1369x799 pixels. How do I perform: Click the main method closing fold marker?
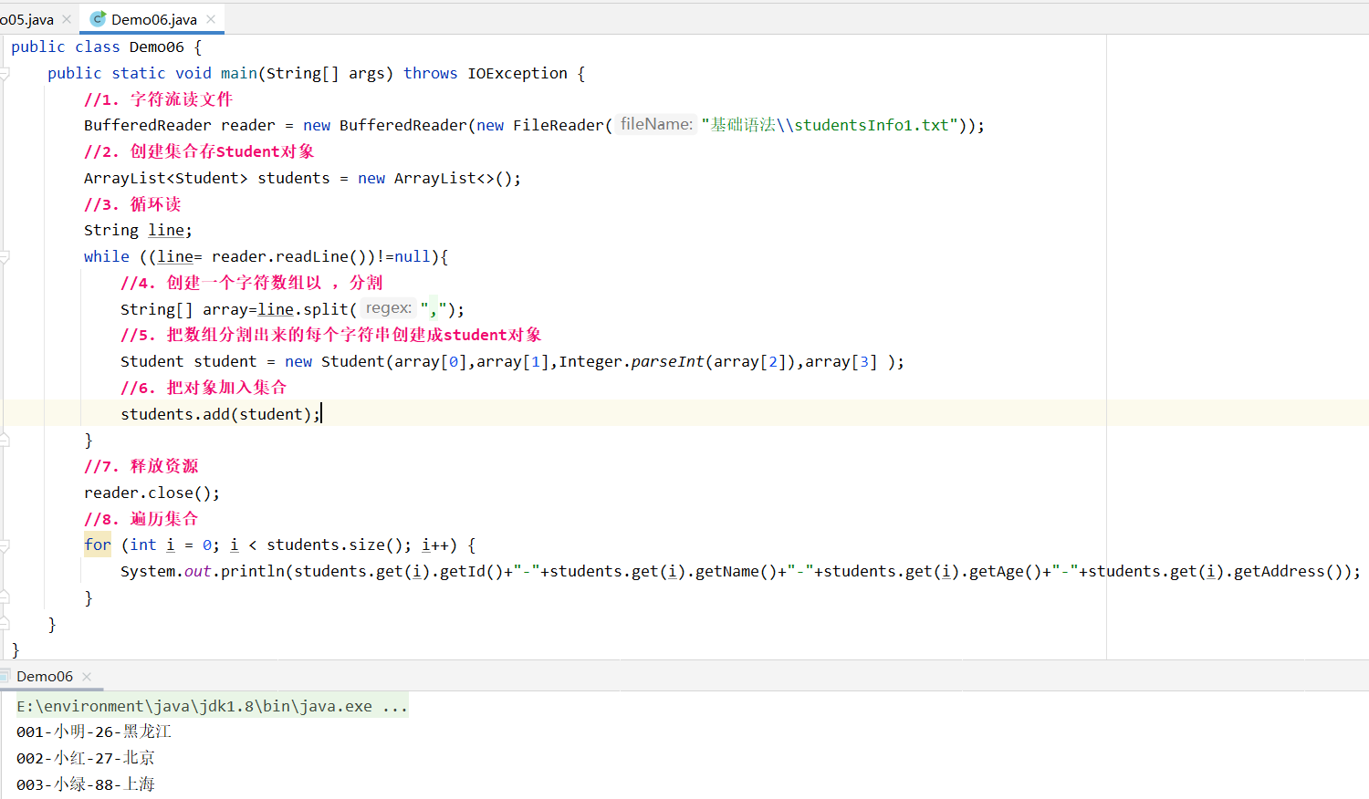pyautogui.click(x=5, y=625)
